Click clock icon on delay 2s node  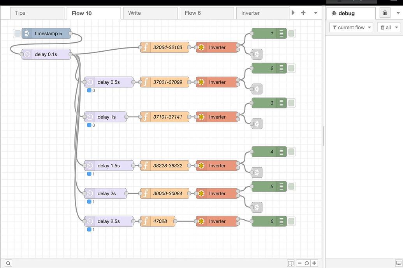coord(90,193)
